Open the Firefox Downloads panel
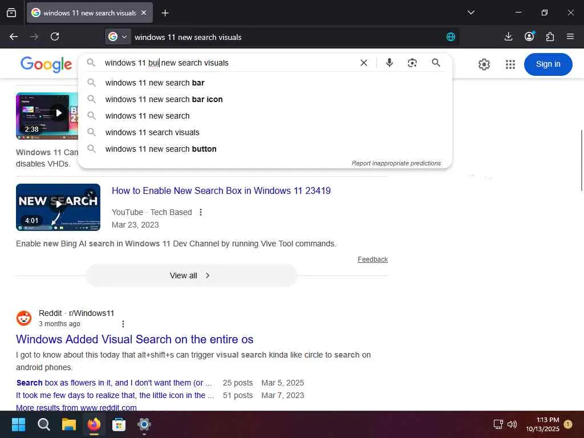584x438 pixels. tap(508, 36)
